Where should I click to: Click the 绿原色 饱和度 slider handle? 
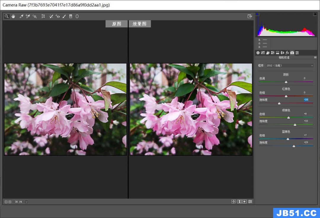[295, 125]
